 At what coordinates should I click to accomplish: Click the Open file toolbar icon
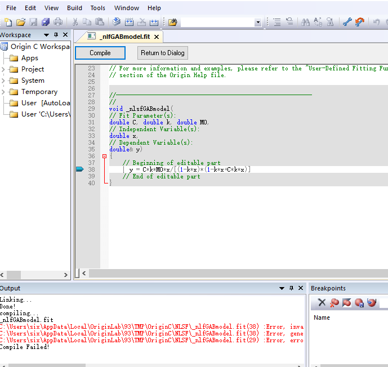click(x=21, y=22)
